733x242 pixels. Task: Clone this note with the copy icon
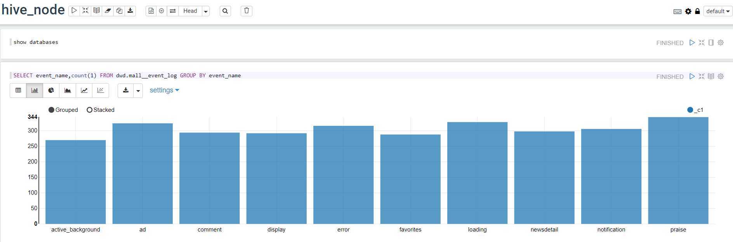click(x=119, y=11)
